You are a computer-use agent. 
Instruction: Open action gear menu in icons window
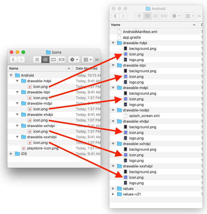pos(74,60)
